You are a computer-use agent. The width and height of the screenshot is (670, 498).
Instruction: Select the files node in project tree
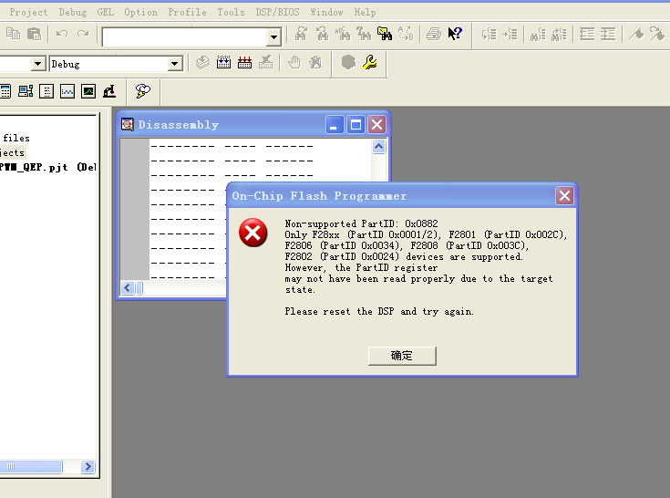point(15,138)
